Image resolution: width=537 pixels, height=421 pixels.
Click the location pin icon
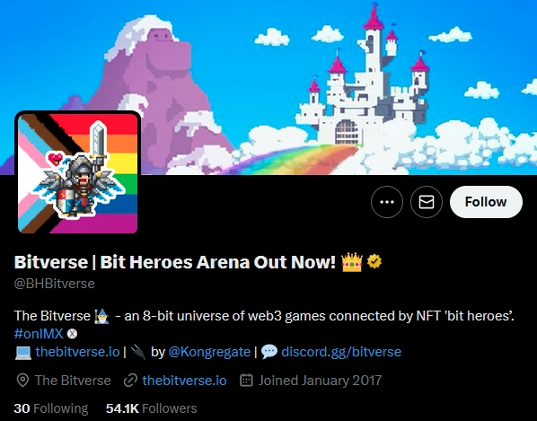pyautogui.click(x=22, y=381)
